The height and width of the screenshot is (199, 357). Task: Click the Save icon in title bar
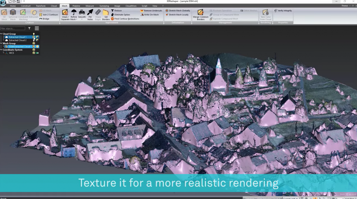pyautogui.click(x=18, y=1)
